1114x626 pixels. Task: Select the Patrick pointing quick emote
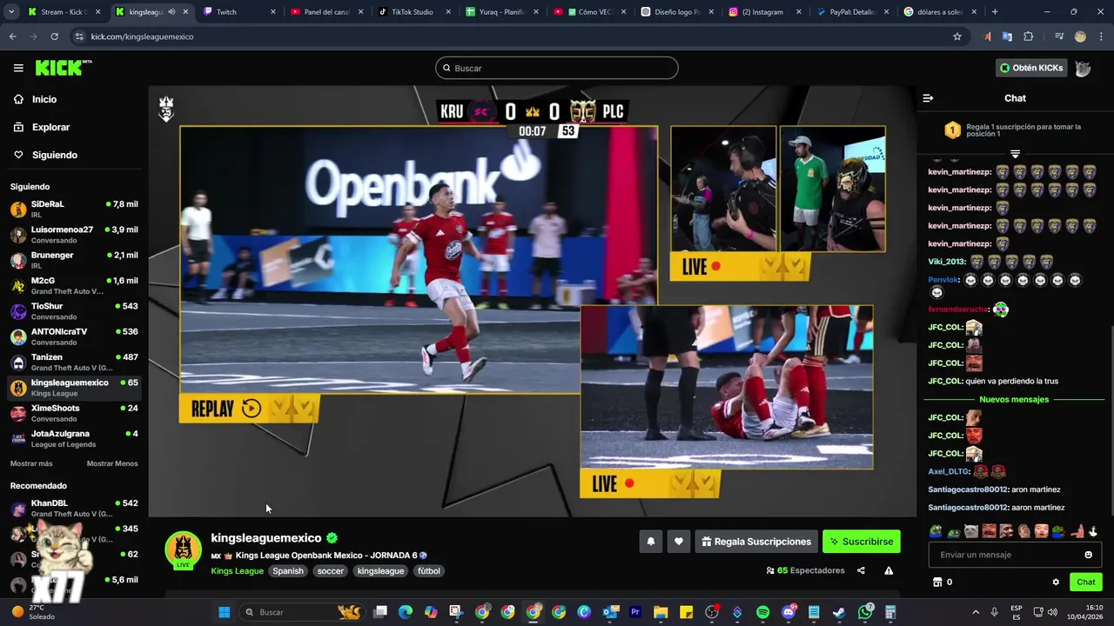tap(1077, 531)
